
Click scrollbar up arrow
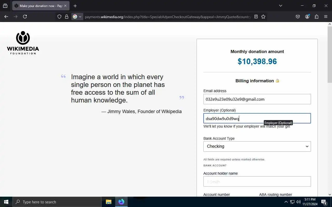click(330, 24)
